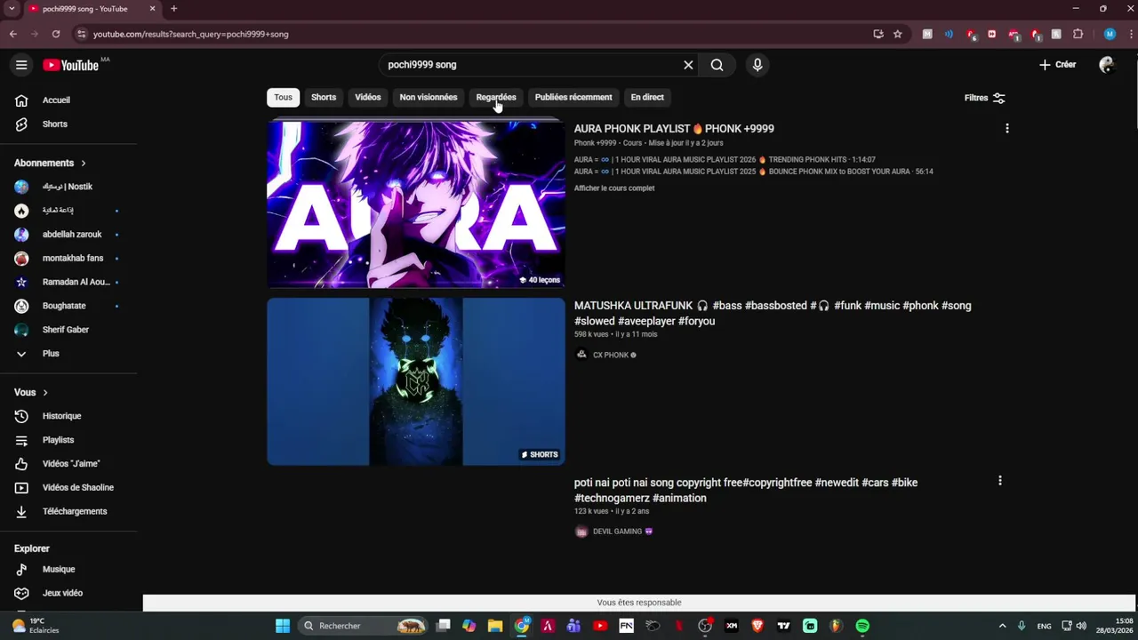Reload the page in Chrome
This screenshot has width=1138, height=640.
pyautogui.click(x=56, y=34)
